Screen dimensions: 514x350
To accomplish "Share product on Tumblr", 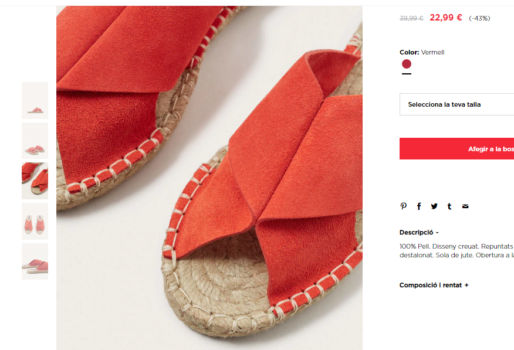I will coord(449,206).
